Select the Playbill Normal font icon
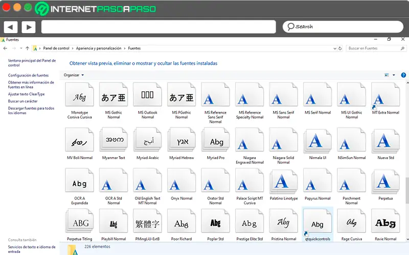The image size is (409, 255). point(113,221)
